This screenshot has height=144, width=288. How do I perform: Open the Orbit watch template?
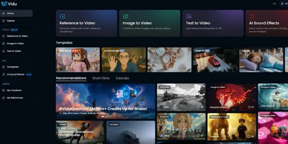170,60
